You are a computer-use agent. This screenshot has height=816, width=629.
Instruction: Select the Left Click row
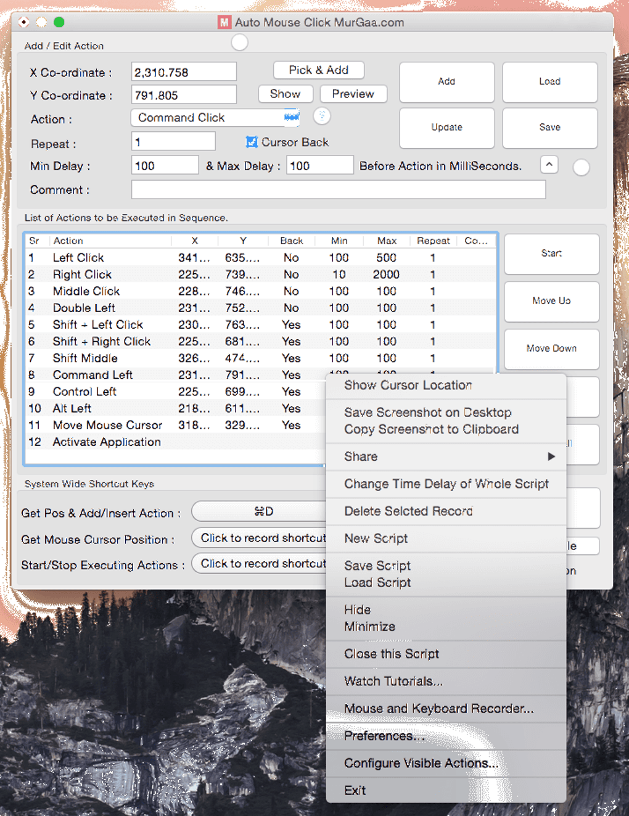(260, 257)
